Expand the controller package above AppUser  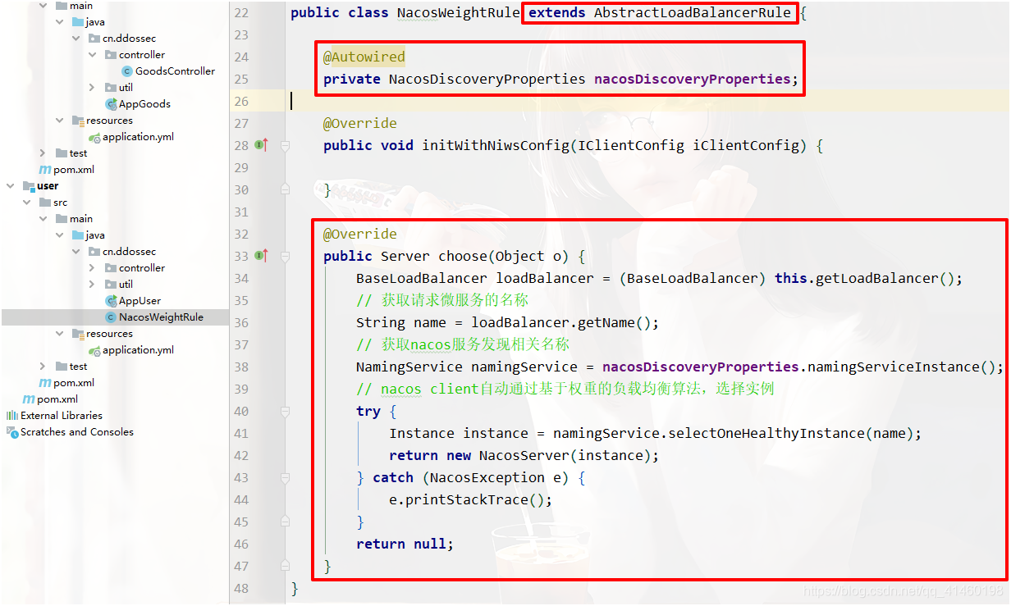tap(93, 268)
